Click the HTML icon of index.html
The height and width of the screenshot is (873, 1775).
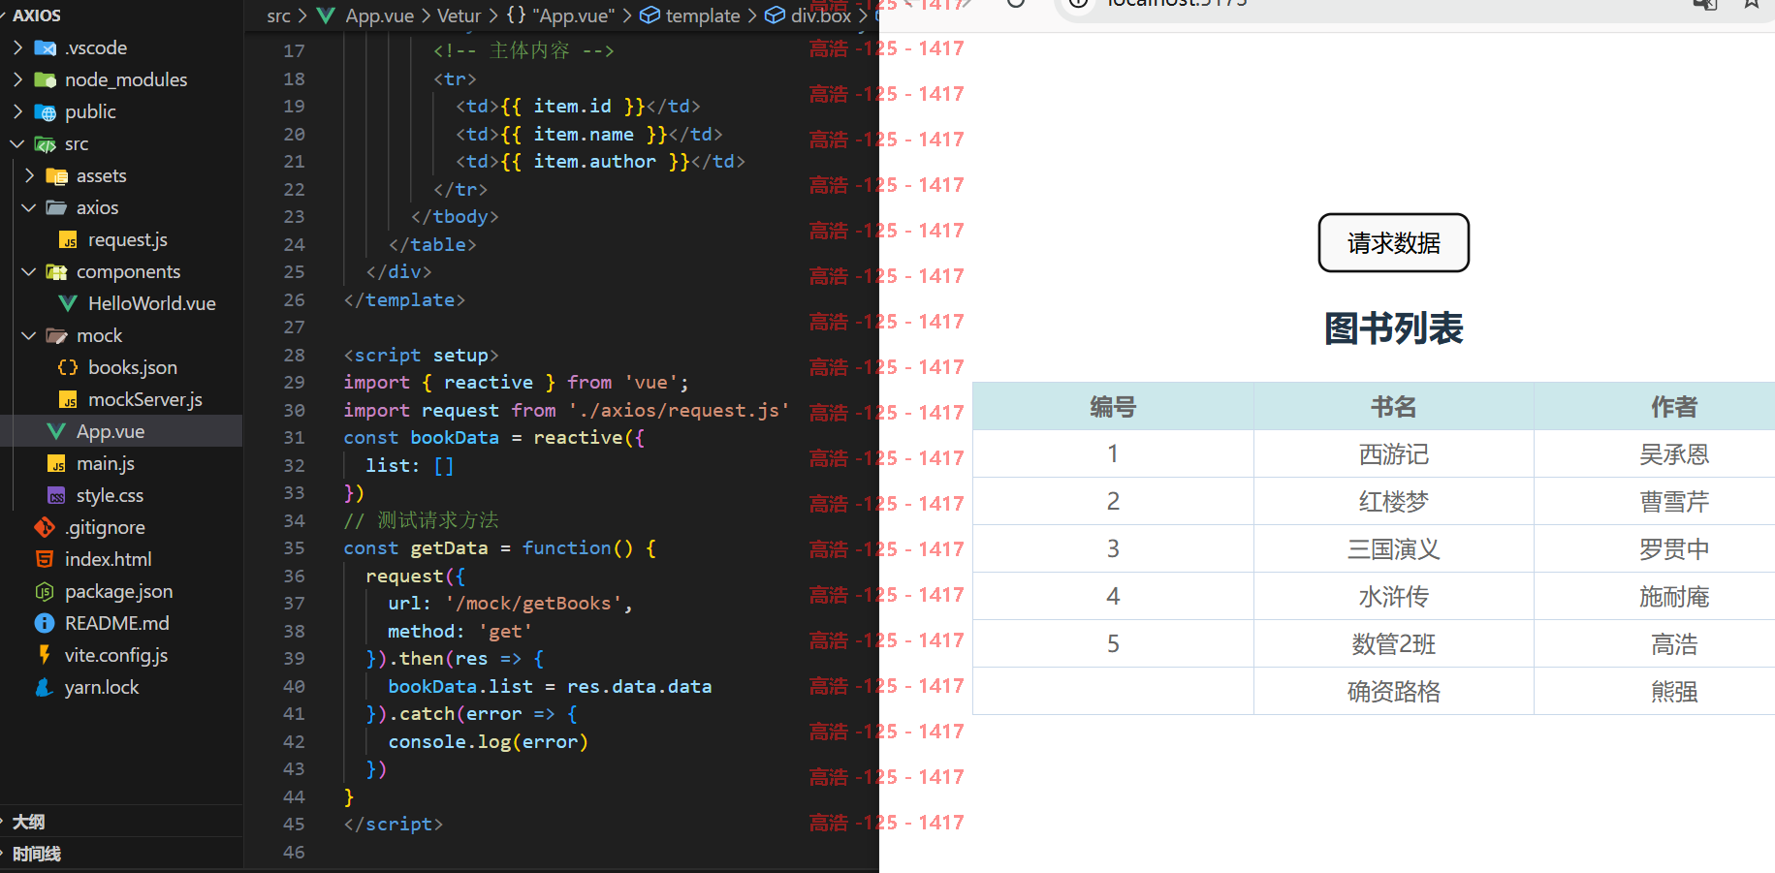(45, 559)
